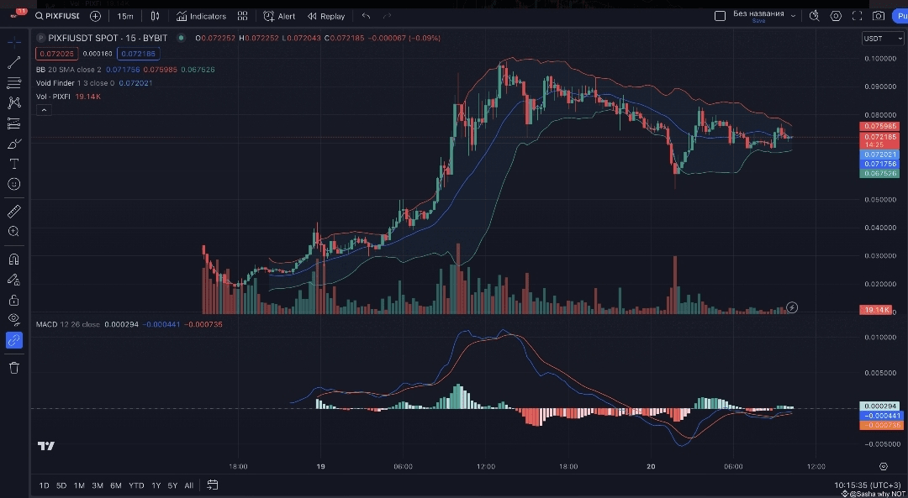Set range to 5D
Viewport: 908px width, 498px height.
(x=61, y=485)
